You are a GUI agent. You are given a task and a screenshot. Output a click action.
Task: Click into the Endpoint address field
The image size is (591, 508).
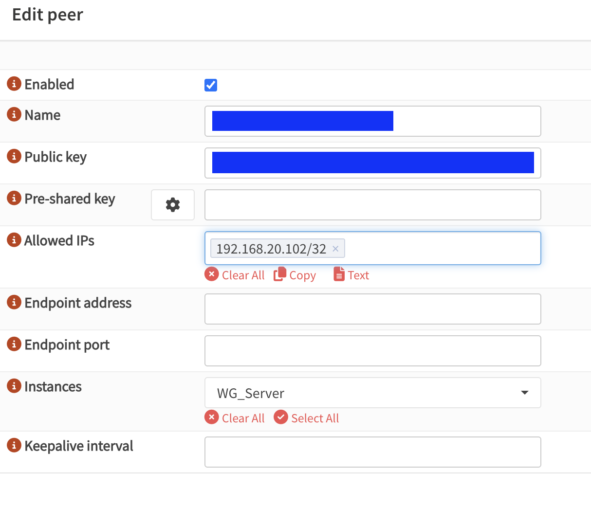[372, 309]
